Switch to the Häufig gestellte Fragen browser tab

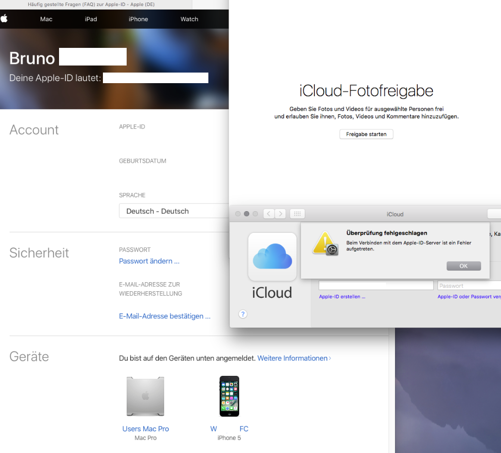[x=91, y=5]
